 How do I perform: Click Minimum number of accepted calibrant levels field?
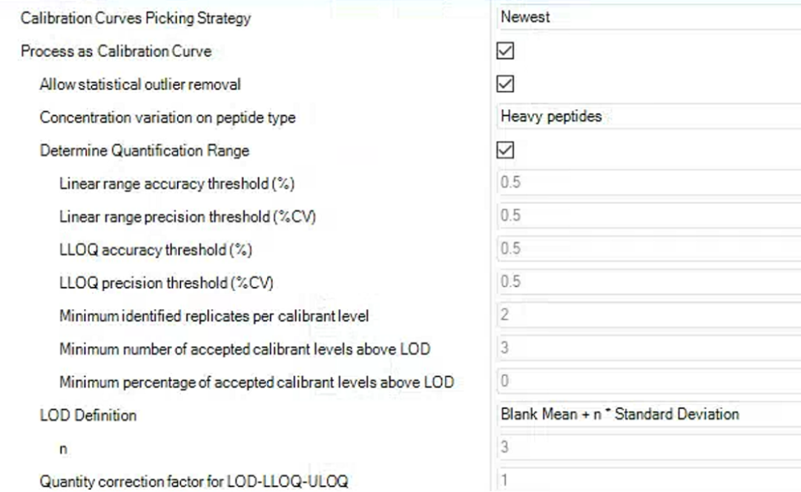pos(649,348)
